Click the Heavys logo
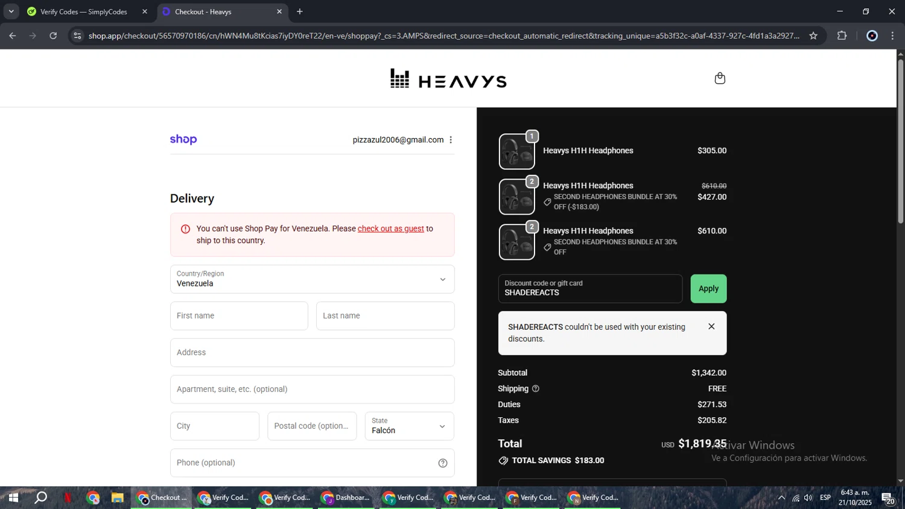The width and height of the screenshot is (905, 509). pyautogui.click(x=448, y=79)
